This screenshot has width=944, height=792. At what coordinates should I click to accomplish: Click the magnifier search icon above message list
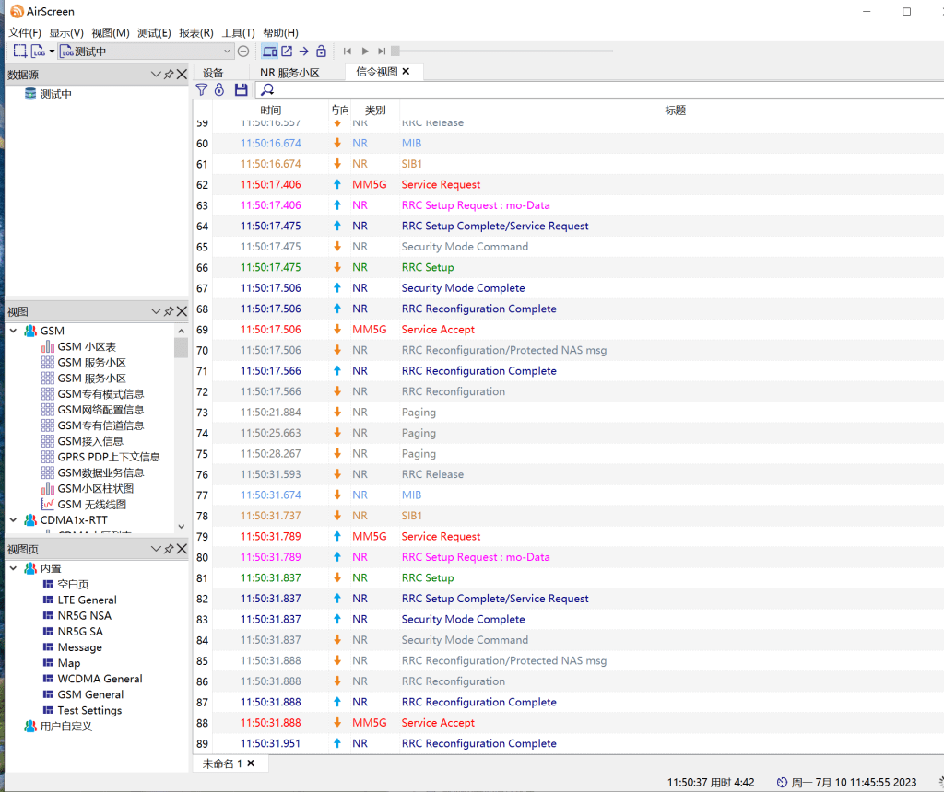[x=267, y=90]
